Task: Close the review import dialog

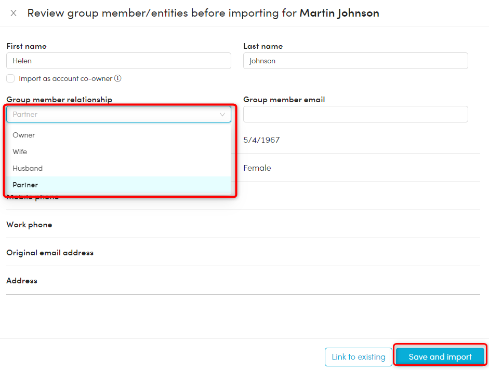Action: pos(14,13)
